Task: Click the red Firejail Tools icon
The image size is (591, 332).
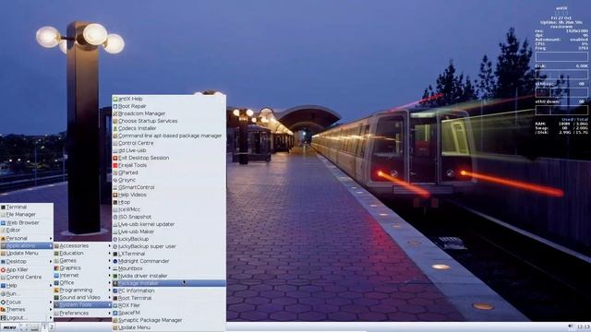Action: click(x=115, y=165)
